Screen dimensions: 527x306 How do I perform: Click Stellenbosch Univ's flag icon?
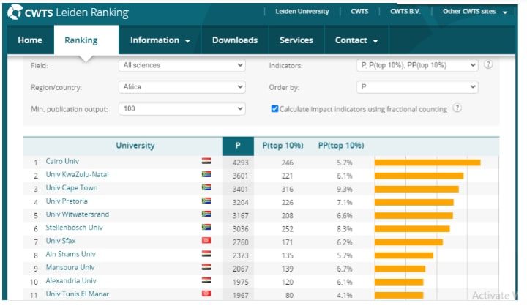point(206,228)
